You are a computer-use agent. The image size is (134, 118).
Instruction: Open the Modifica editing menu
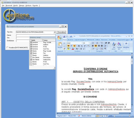click(x=126, y=46)
